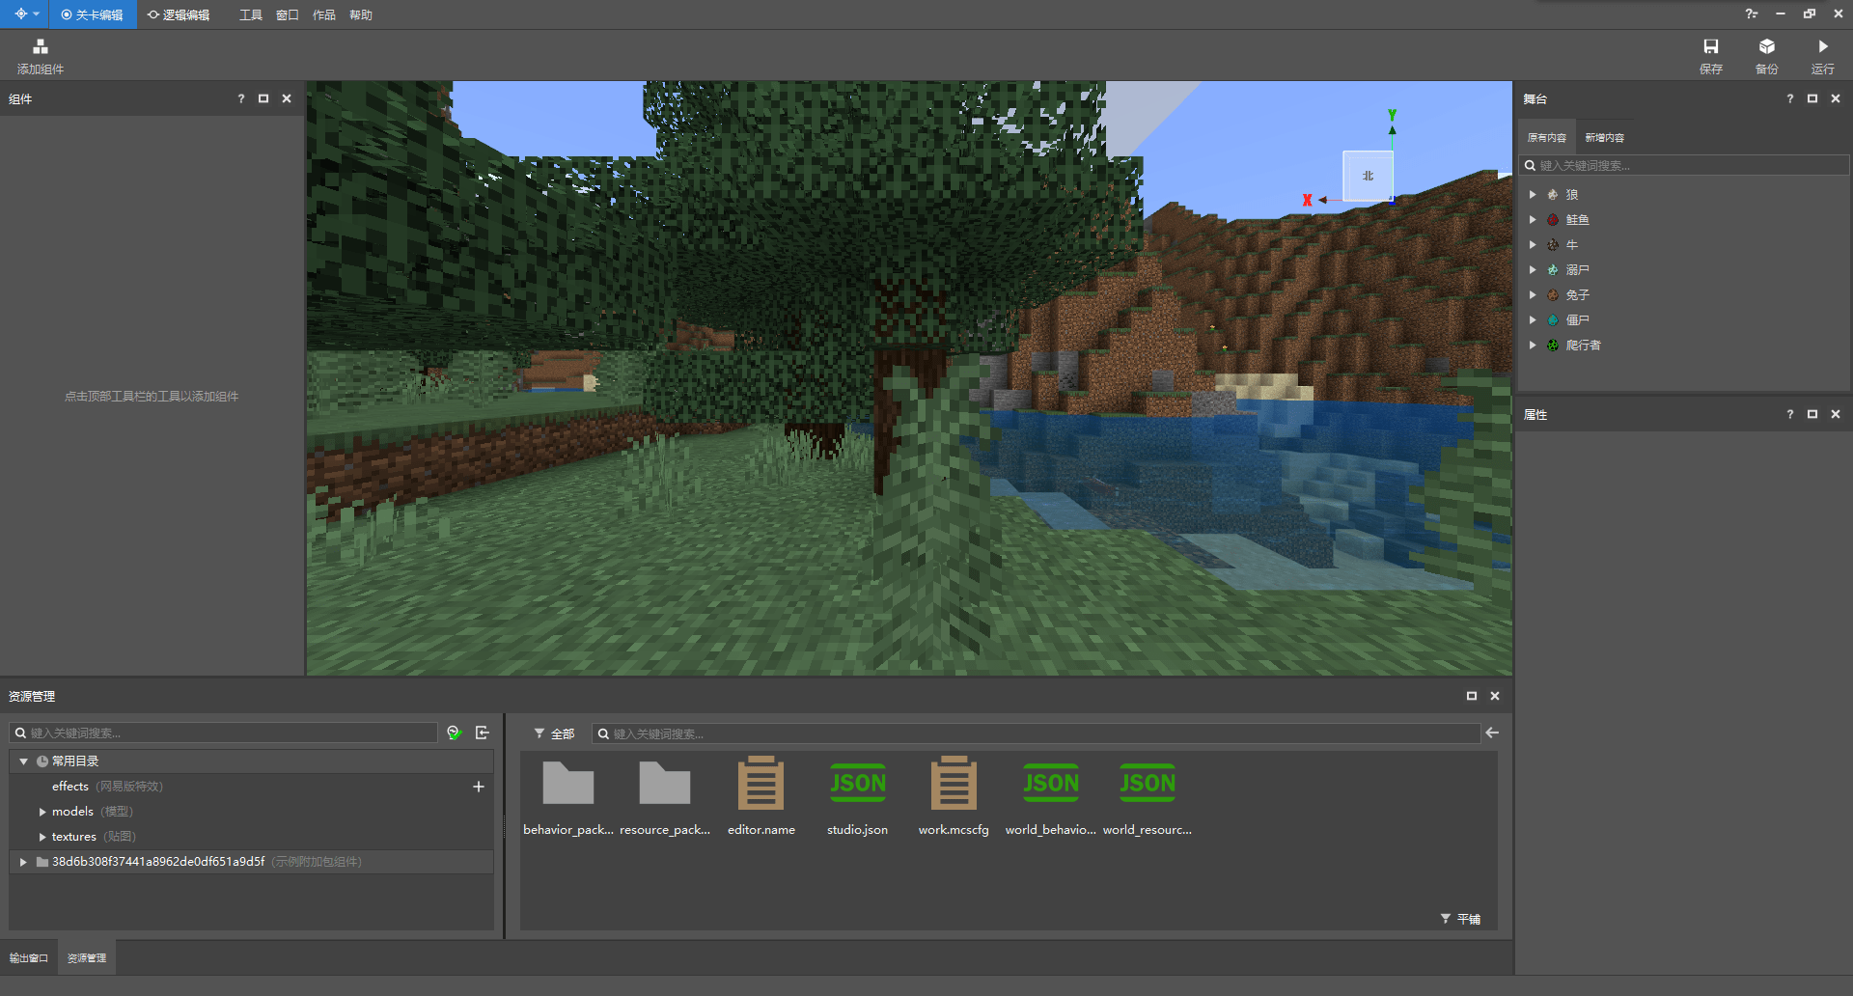The image size is (1853, 996).
Task: Select the 溺尸 drowned icon
Action: pyautogui.click(x=1553, y=269)
